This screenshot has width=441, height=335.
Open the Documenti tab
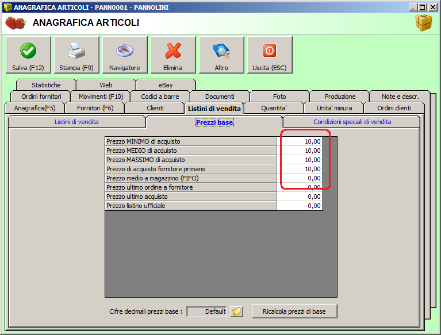(220, 97)
